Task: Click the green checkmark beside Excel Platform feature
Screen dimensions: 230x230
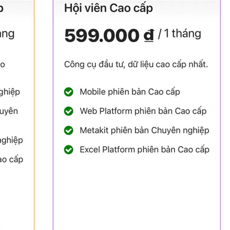Action: (x=69, y=149)
